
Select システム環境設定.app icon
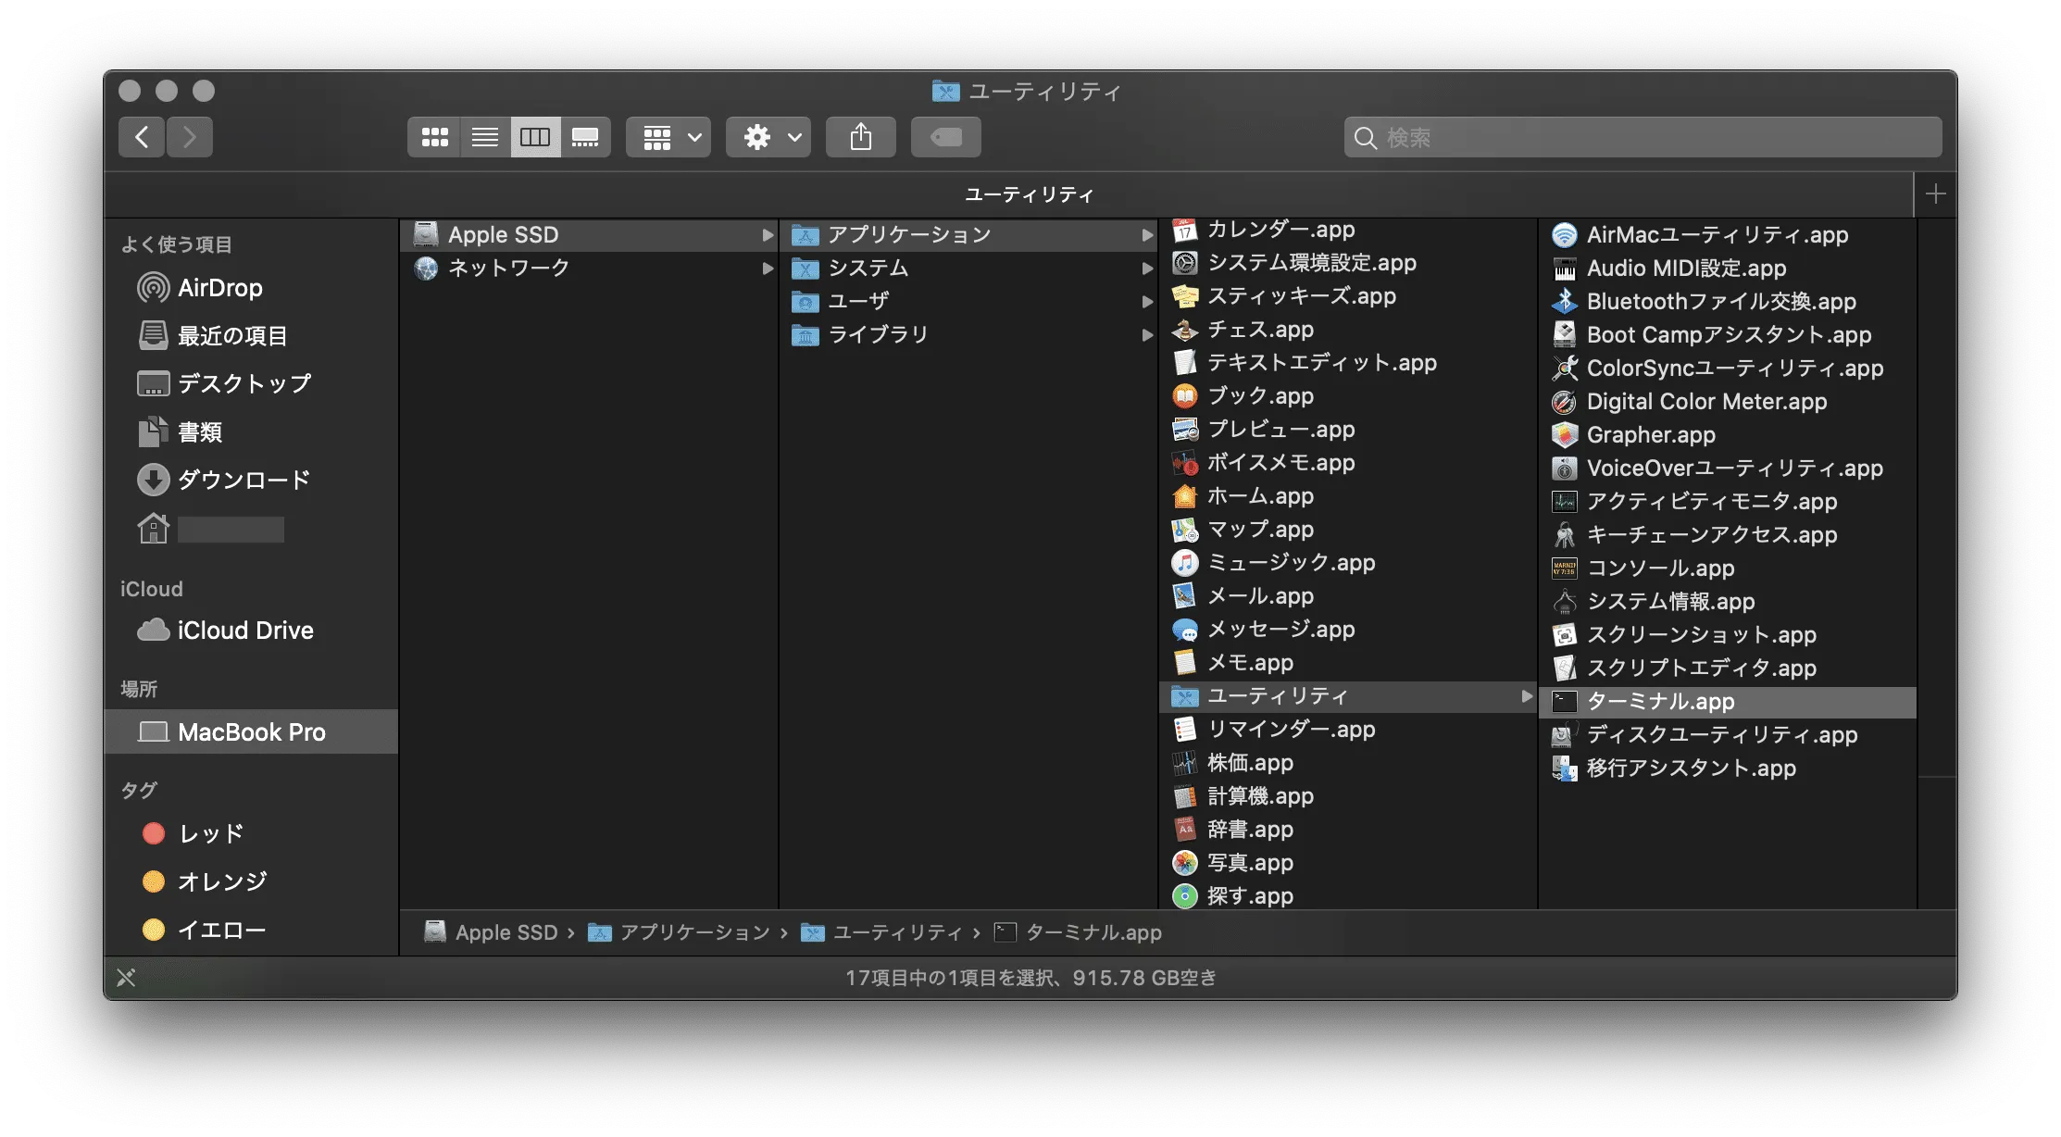pyautogui.click(x=1185, y=263)
